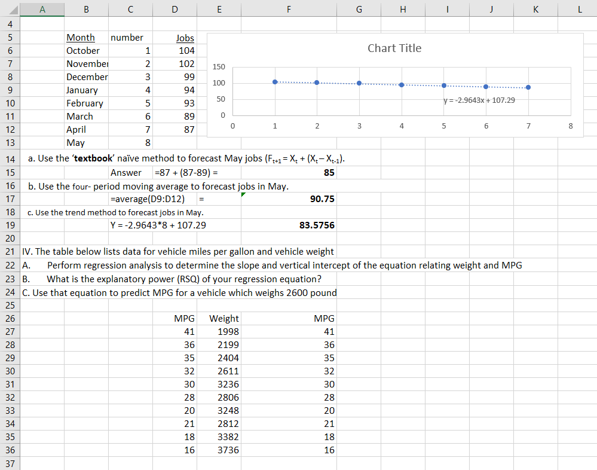
Task: Click column L header
Action: (578, 9)
